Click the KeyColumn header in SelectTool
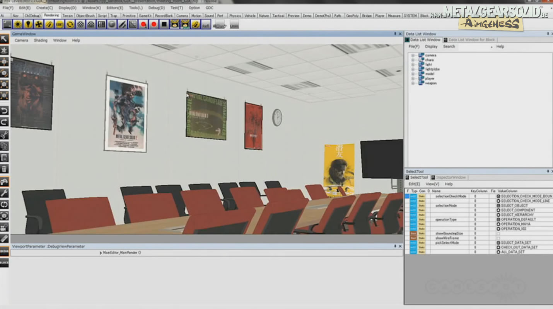This screenshot has width=553, height=309. coord(479,191)
